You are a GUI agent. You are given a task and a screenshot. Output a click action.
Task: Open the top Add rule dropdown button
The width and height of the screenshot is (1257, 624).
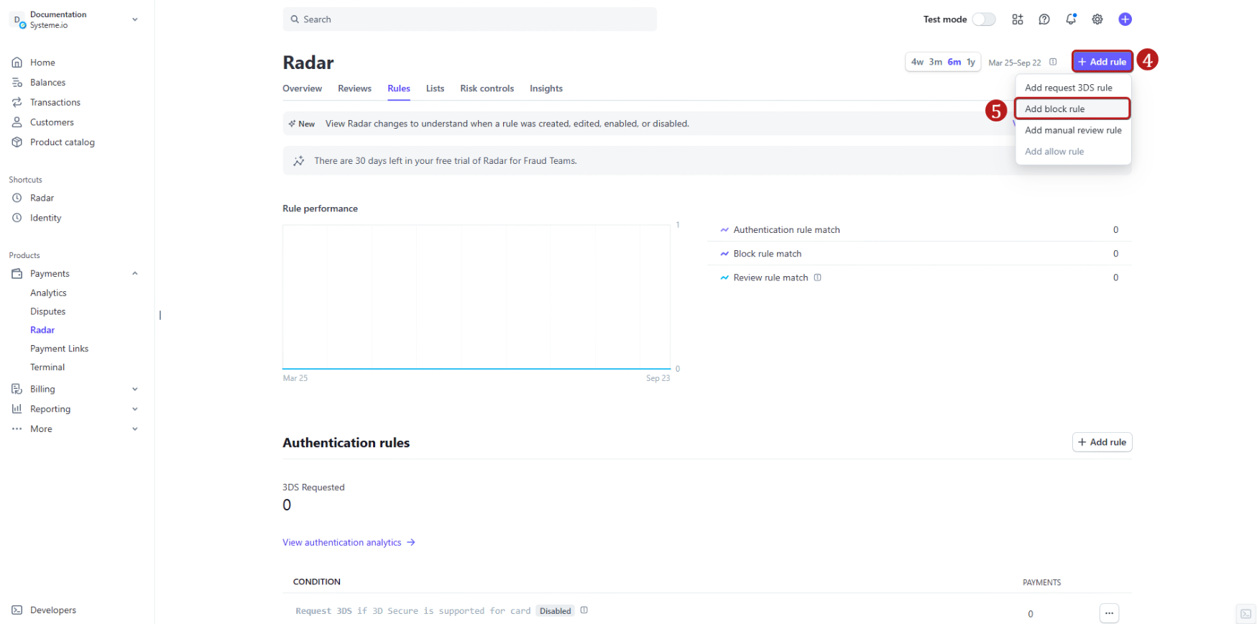(x=1102, y=62)
